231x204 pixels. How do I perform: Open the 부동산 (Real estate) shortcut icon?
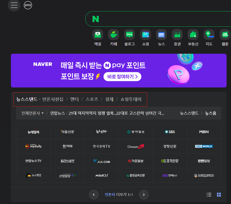193,35
